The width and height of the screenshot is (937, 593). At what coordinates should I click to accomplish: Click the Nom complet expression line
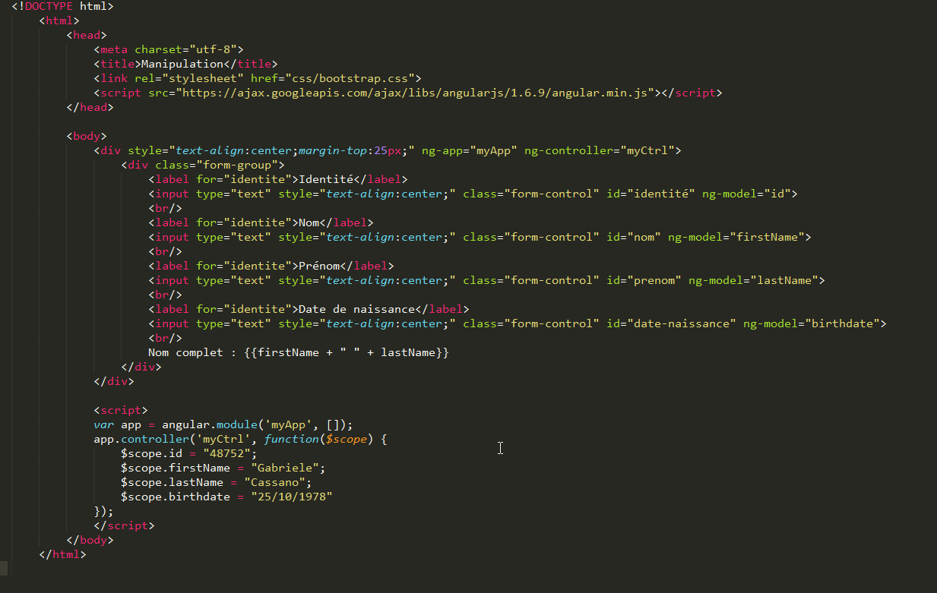(x=299, y=352)
